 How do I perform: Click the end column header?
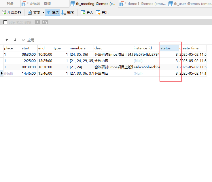click(45, 48)
